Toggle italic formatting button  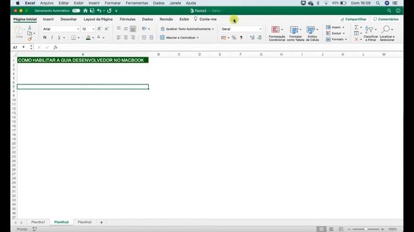[52, 37]
